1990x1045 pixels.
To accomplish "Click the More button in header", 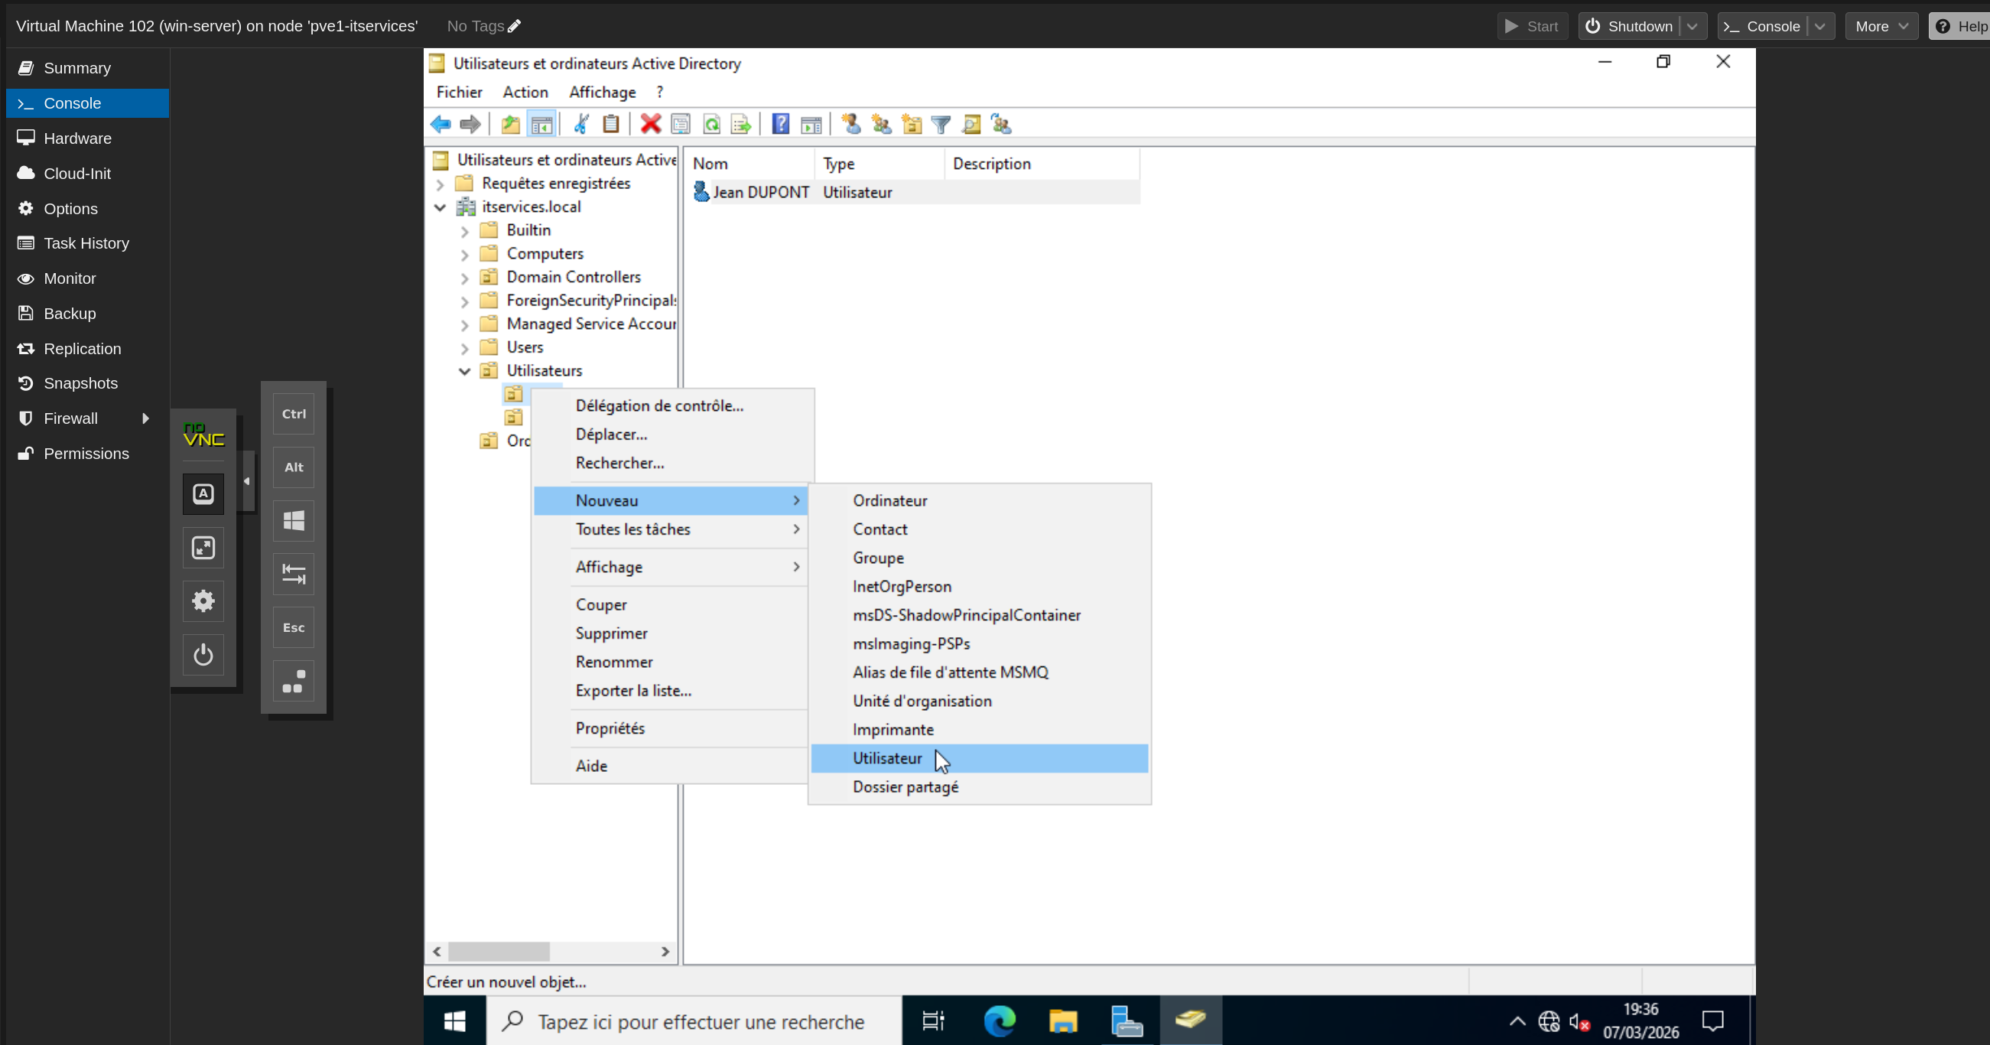I will point(1881,26).
